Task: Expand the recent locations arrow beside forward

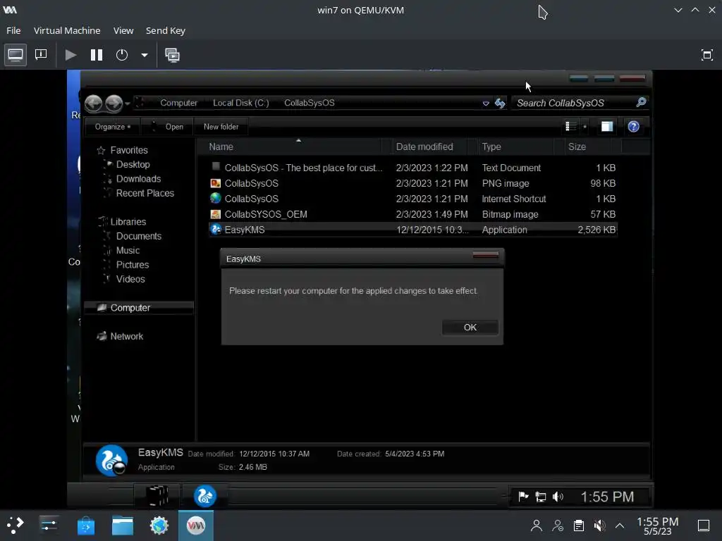Action: point(128,104)
